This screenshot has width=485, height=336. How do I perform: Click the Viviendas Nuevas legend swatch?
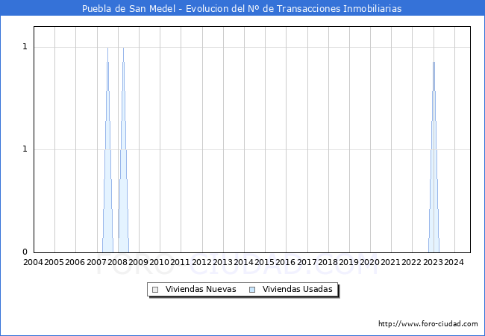point(155,290)
